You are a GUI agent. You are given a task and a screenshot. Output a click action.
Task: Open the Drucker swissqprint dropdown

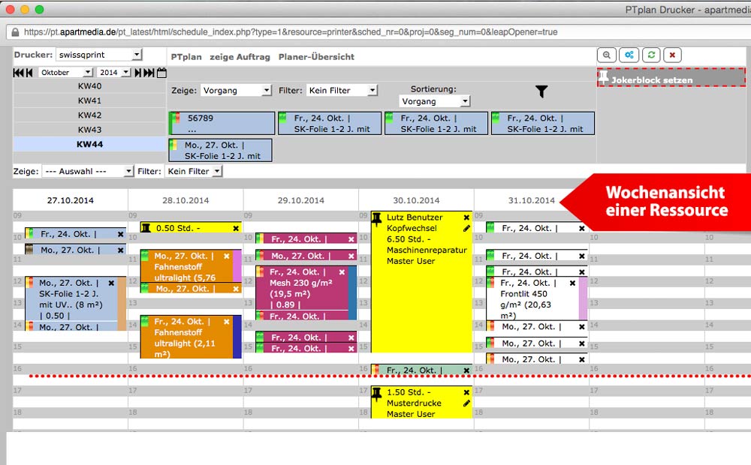[98, 55]
